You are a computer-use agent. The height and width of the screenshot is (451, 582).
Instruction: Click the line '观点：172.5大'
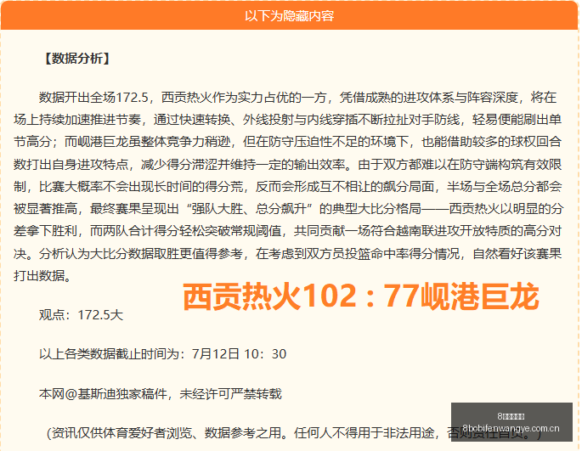(81, 315)
